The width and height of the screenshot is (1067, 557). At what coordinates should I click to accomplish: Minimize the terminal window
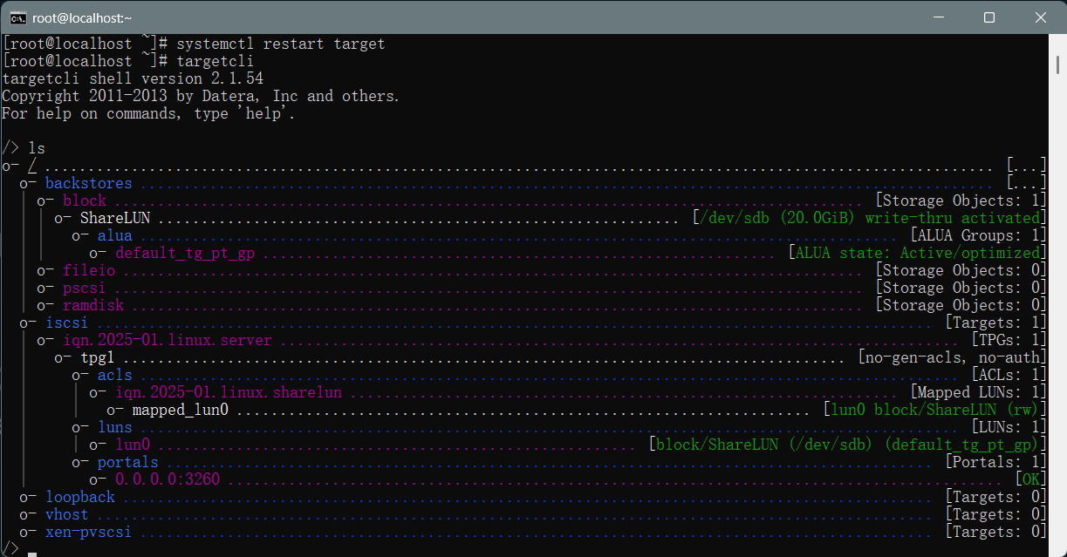click(x=938, y=17)
